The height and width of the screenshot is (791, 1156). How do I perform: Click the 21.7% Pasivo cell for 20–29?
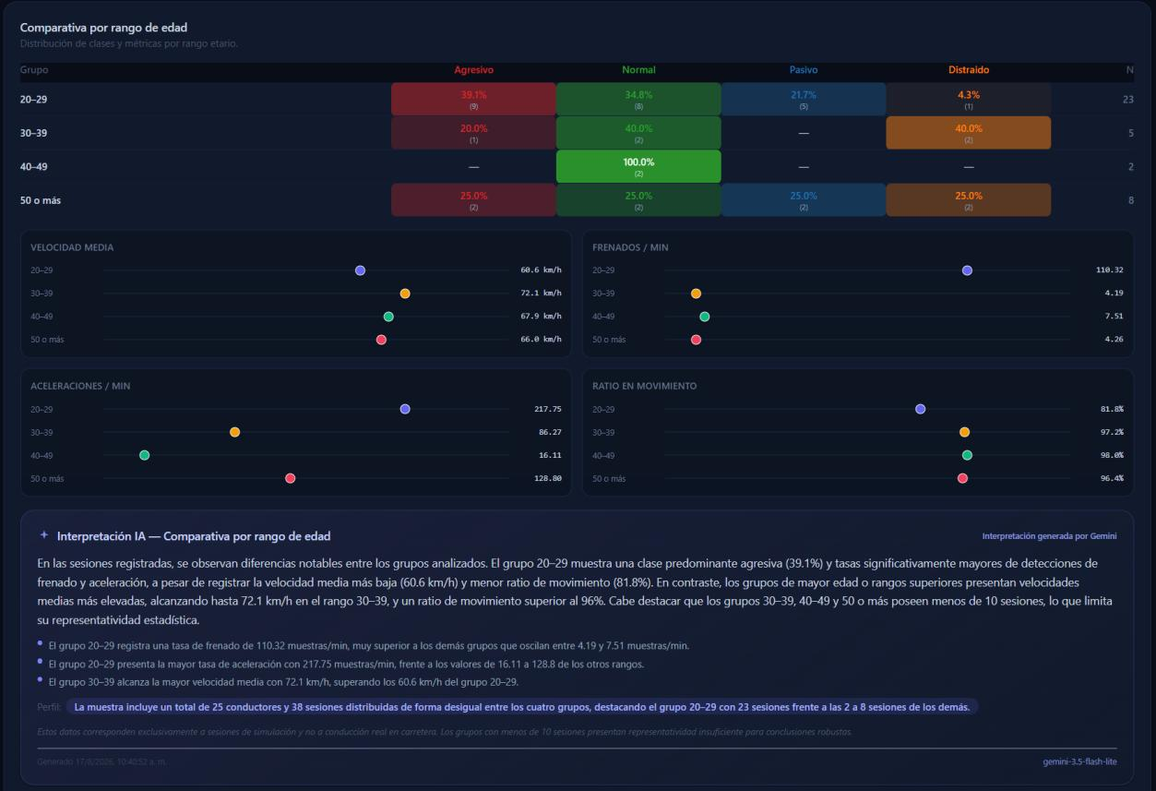click(x=803, y=99)
